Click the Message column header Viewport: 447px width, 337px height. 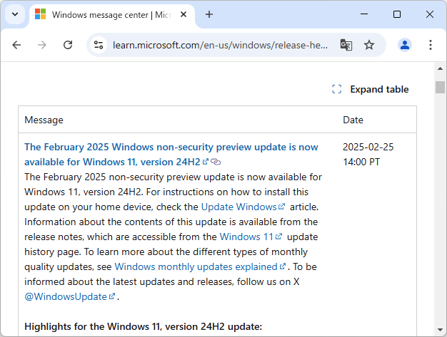[44, 120]
